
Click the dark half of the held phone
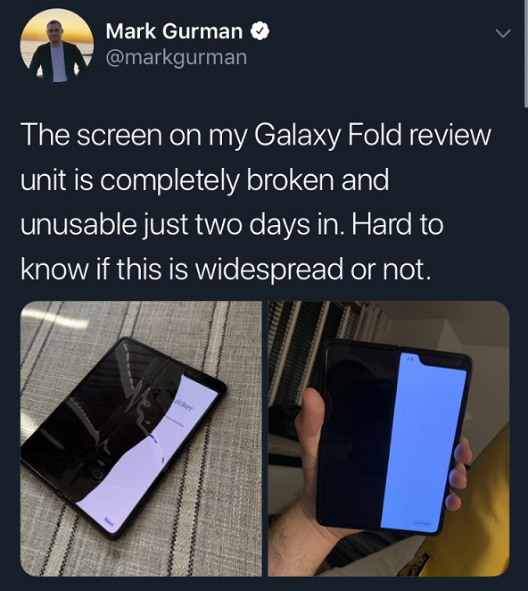click(x=356, y=437)
